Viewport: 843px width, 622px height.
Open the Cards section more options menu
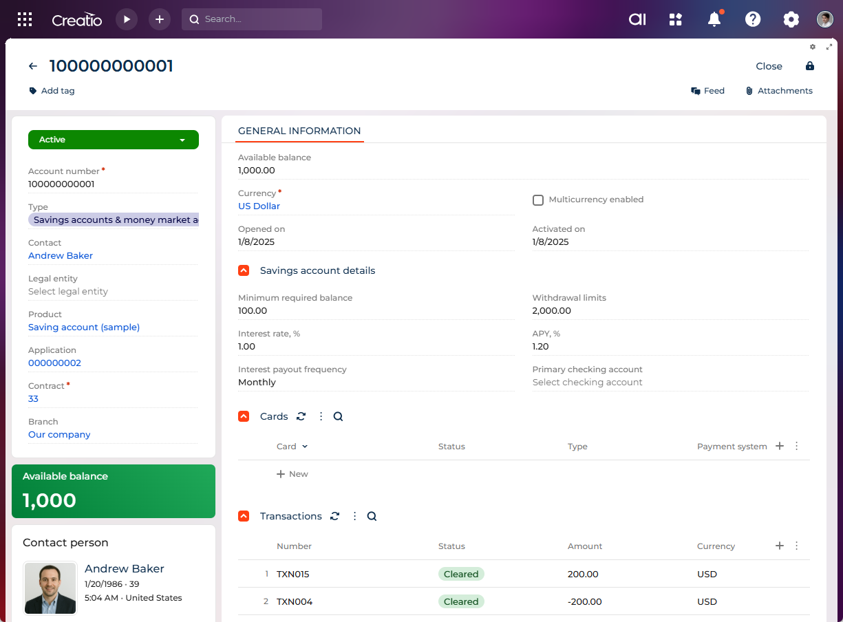321,416
